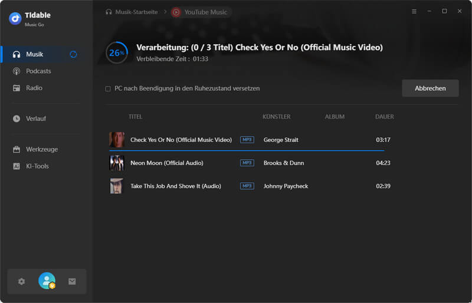The image size is (472, 303).
Task: Open the user profile avatar
Action: tap(47, 281)
